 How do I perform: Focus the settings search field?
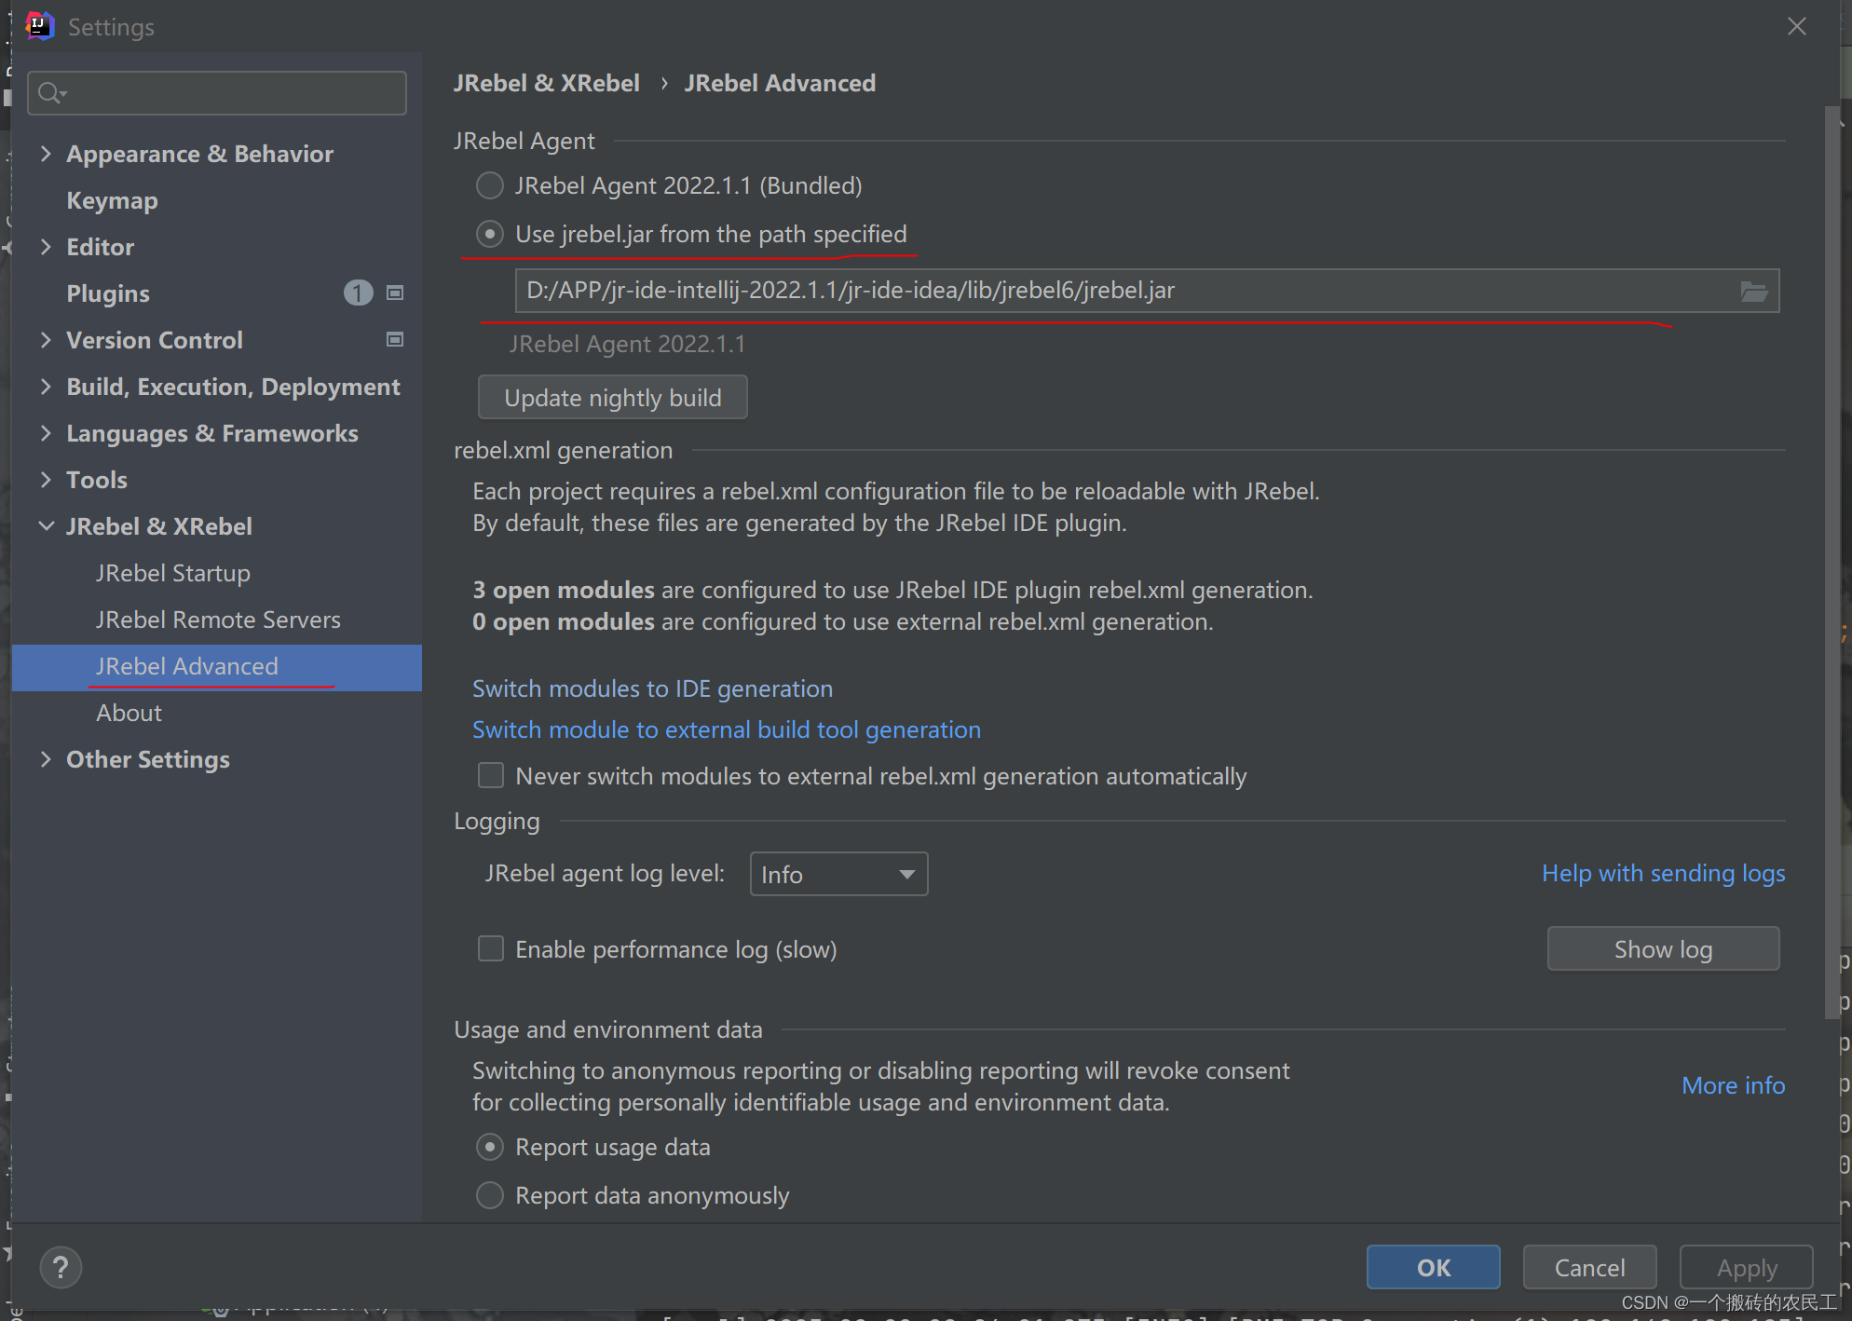pos(217,93)
